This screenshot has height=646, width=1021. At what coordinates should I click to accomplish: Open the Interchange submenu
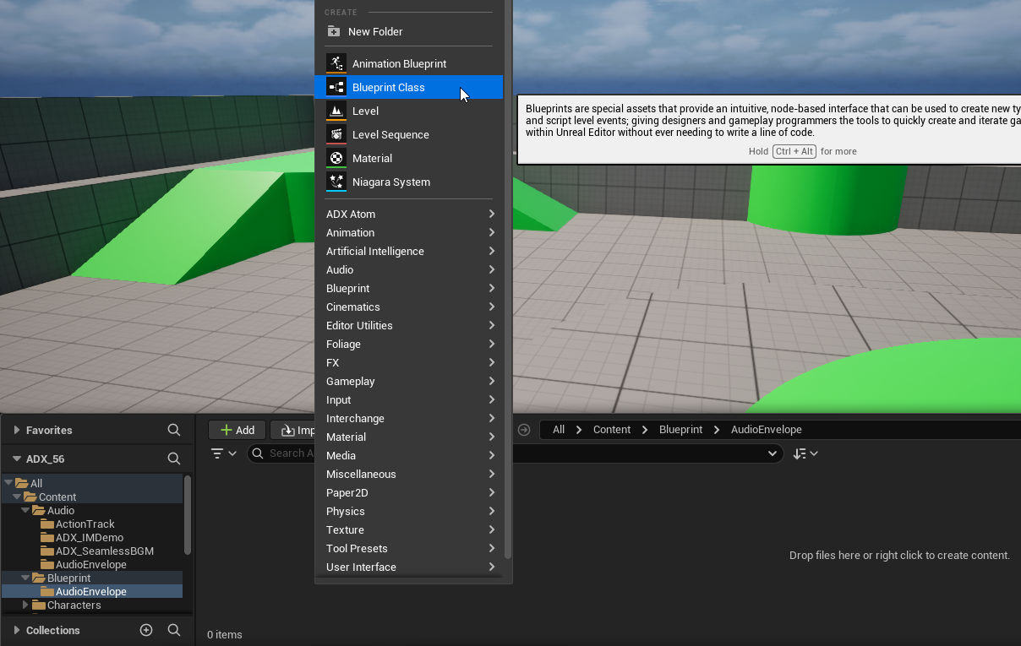408,418
